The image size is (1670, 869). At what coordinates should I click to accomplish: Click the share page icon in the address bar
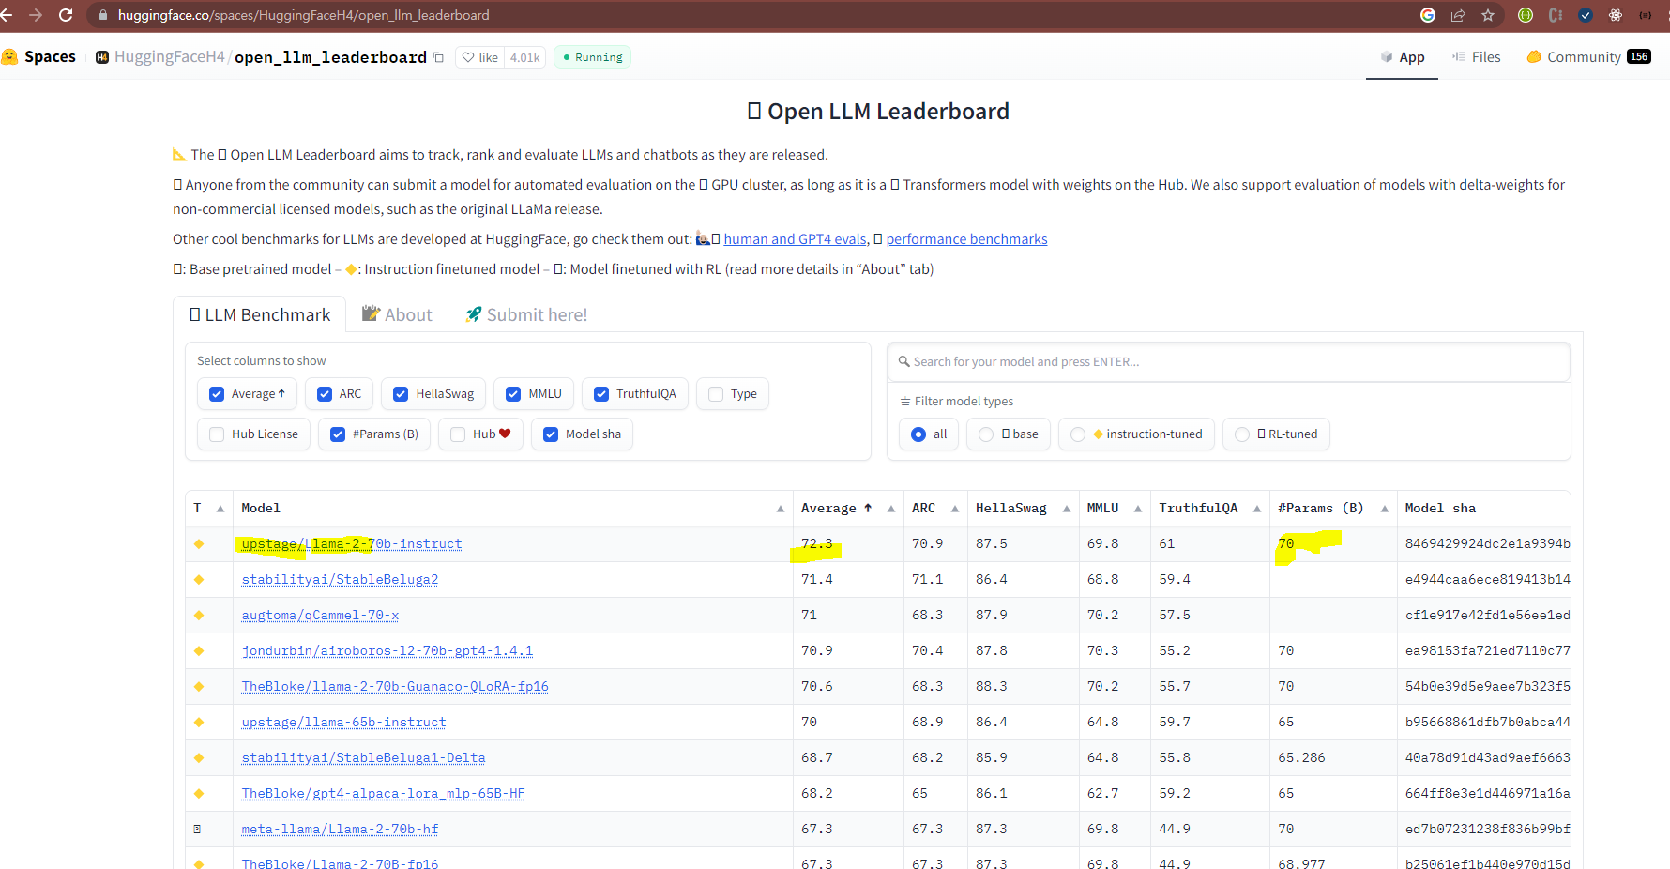tap(1458, 15)
